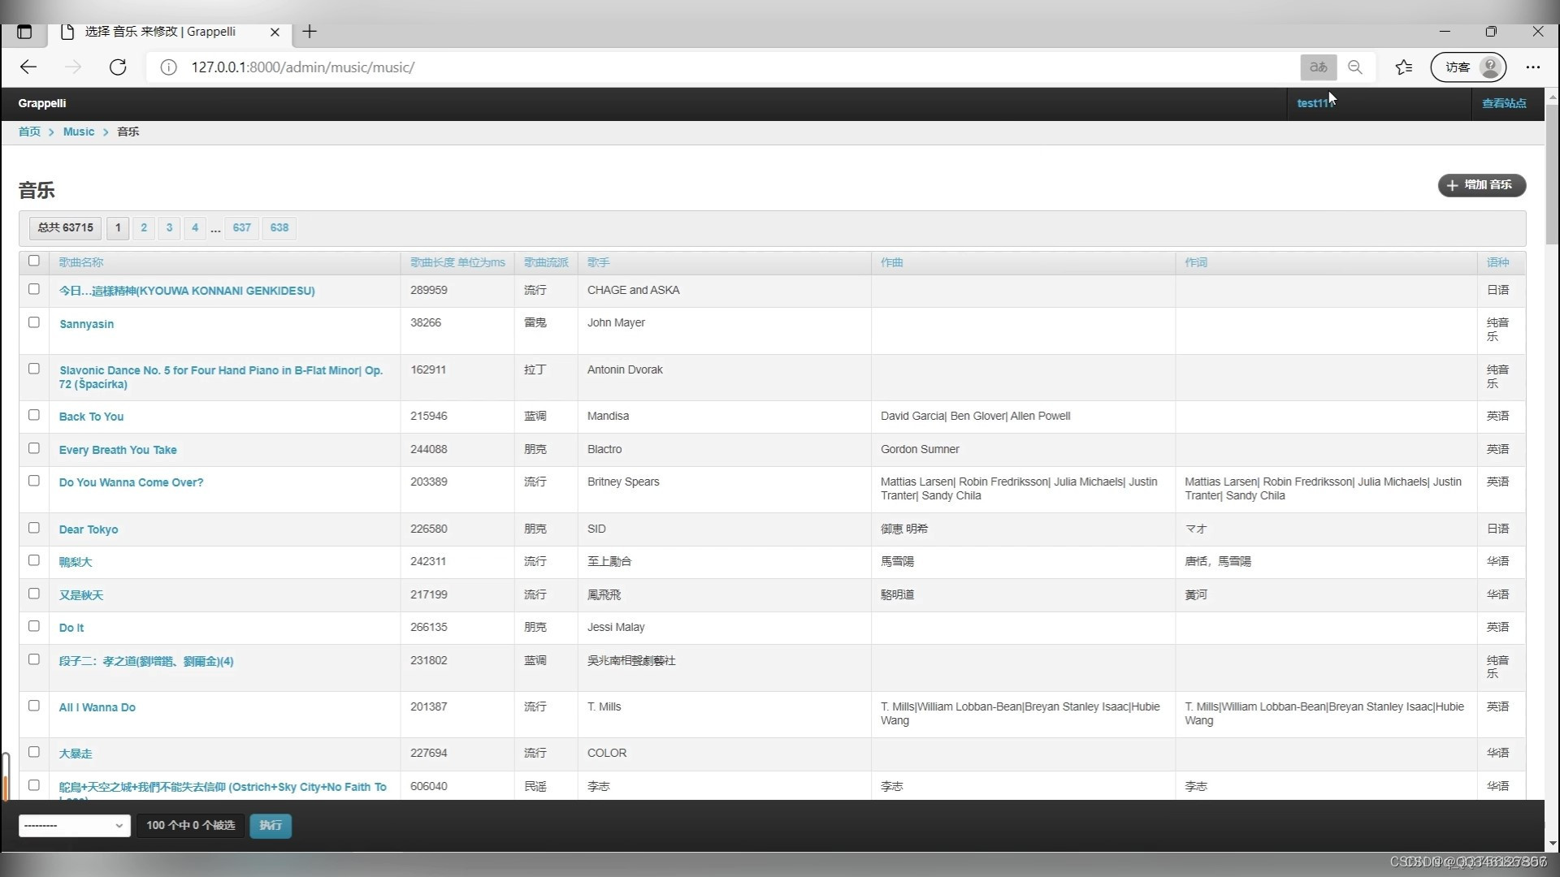Open the test11 user dropdown
The height and width of the screenshot is (877, 1560).
click(x=1312, y=103)
